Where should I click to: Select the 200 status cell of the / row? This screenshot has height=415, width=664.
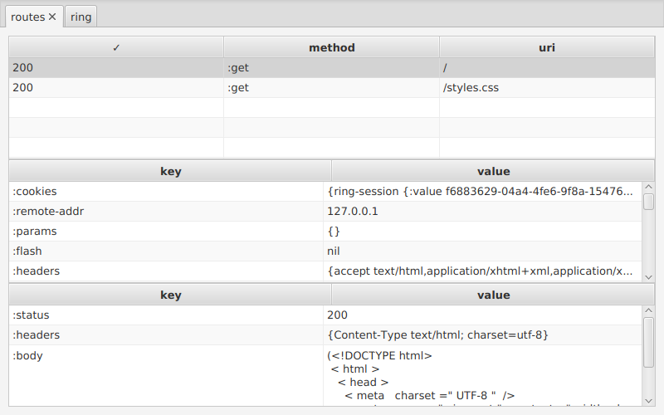(x=116, y=68)
